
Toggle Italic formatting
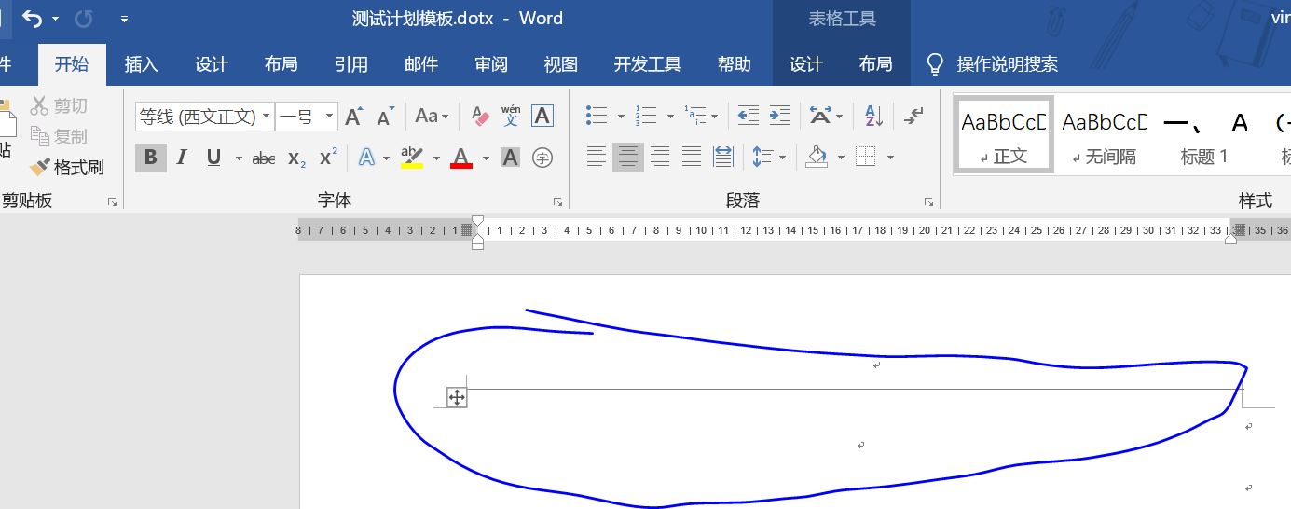tap(182, 158)
